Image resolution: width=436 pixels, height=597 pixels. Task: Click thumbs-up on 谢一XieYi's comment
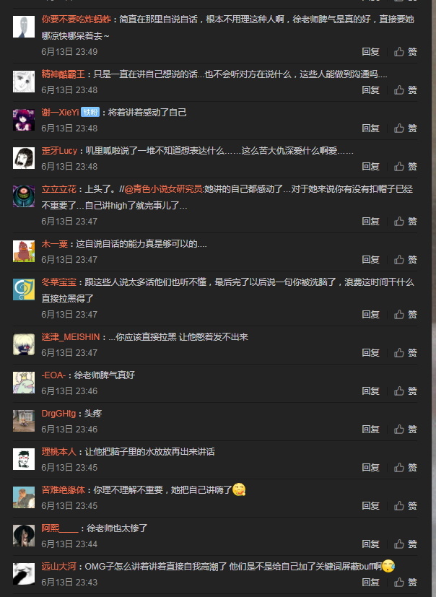point(405,128)
